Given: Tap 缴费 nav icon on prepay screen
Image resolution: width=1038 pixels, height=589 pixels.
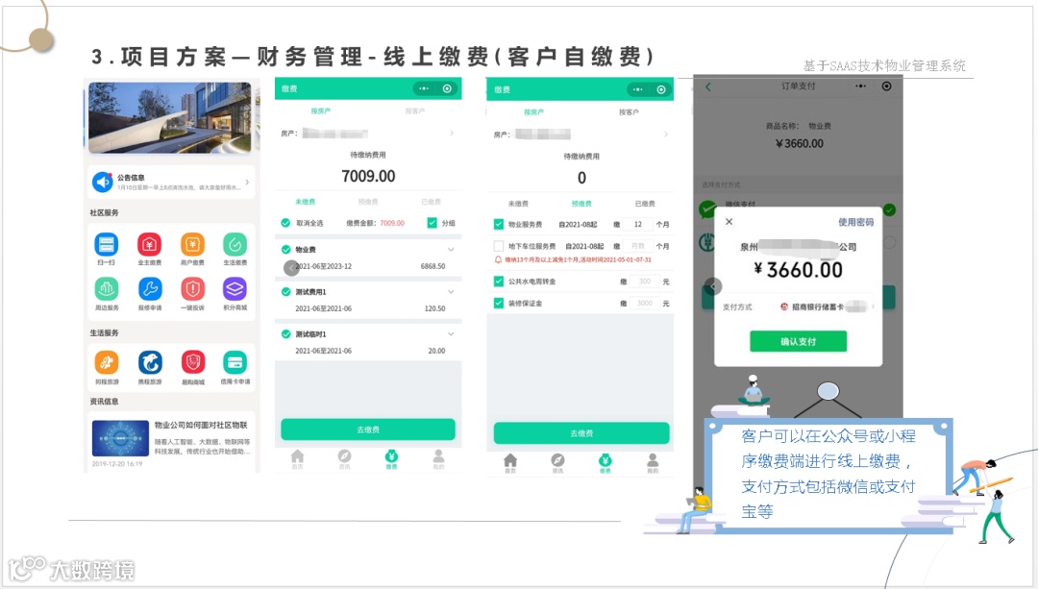Looking at the screenshot, I should [x=605, y=460].
